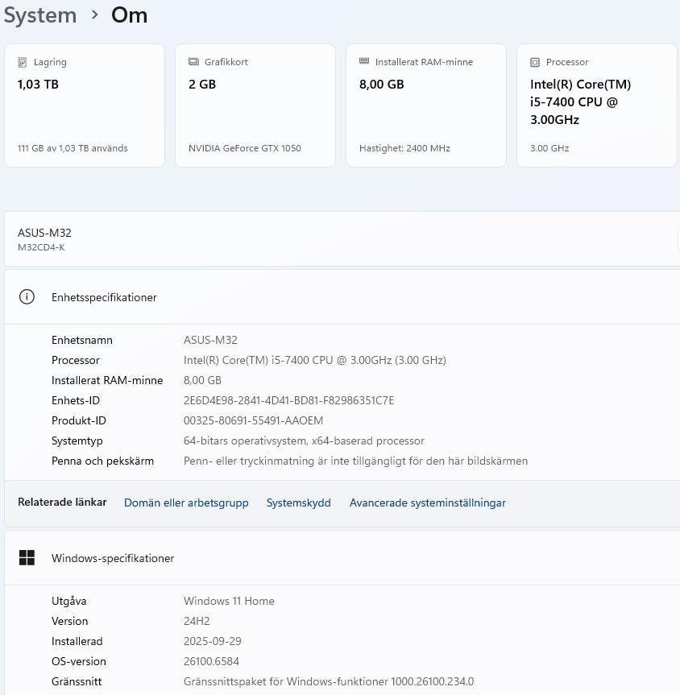This screenshot has width=680, height=695.
Task: Go back to System via breadcrumb
Action: point(39,15)
